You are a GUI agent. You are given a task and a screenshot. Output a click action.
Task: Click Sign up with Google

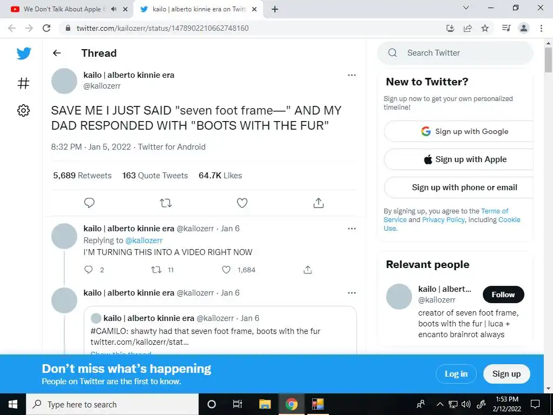click(458, 132)
